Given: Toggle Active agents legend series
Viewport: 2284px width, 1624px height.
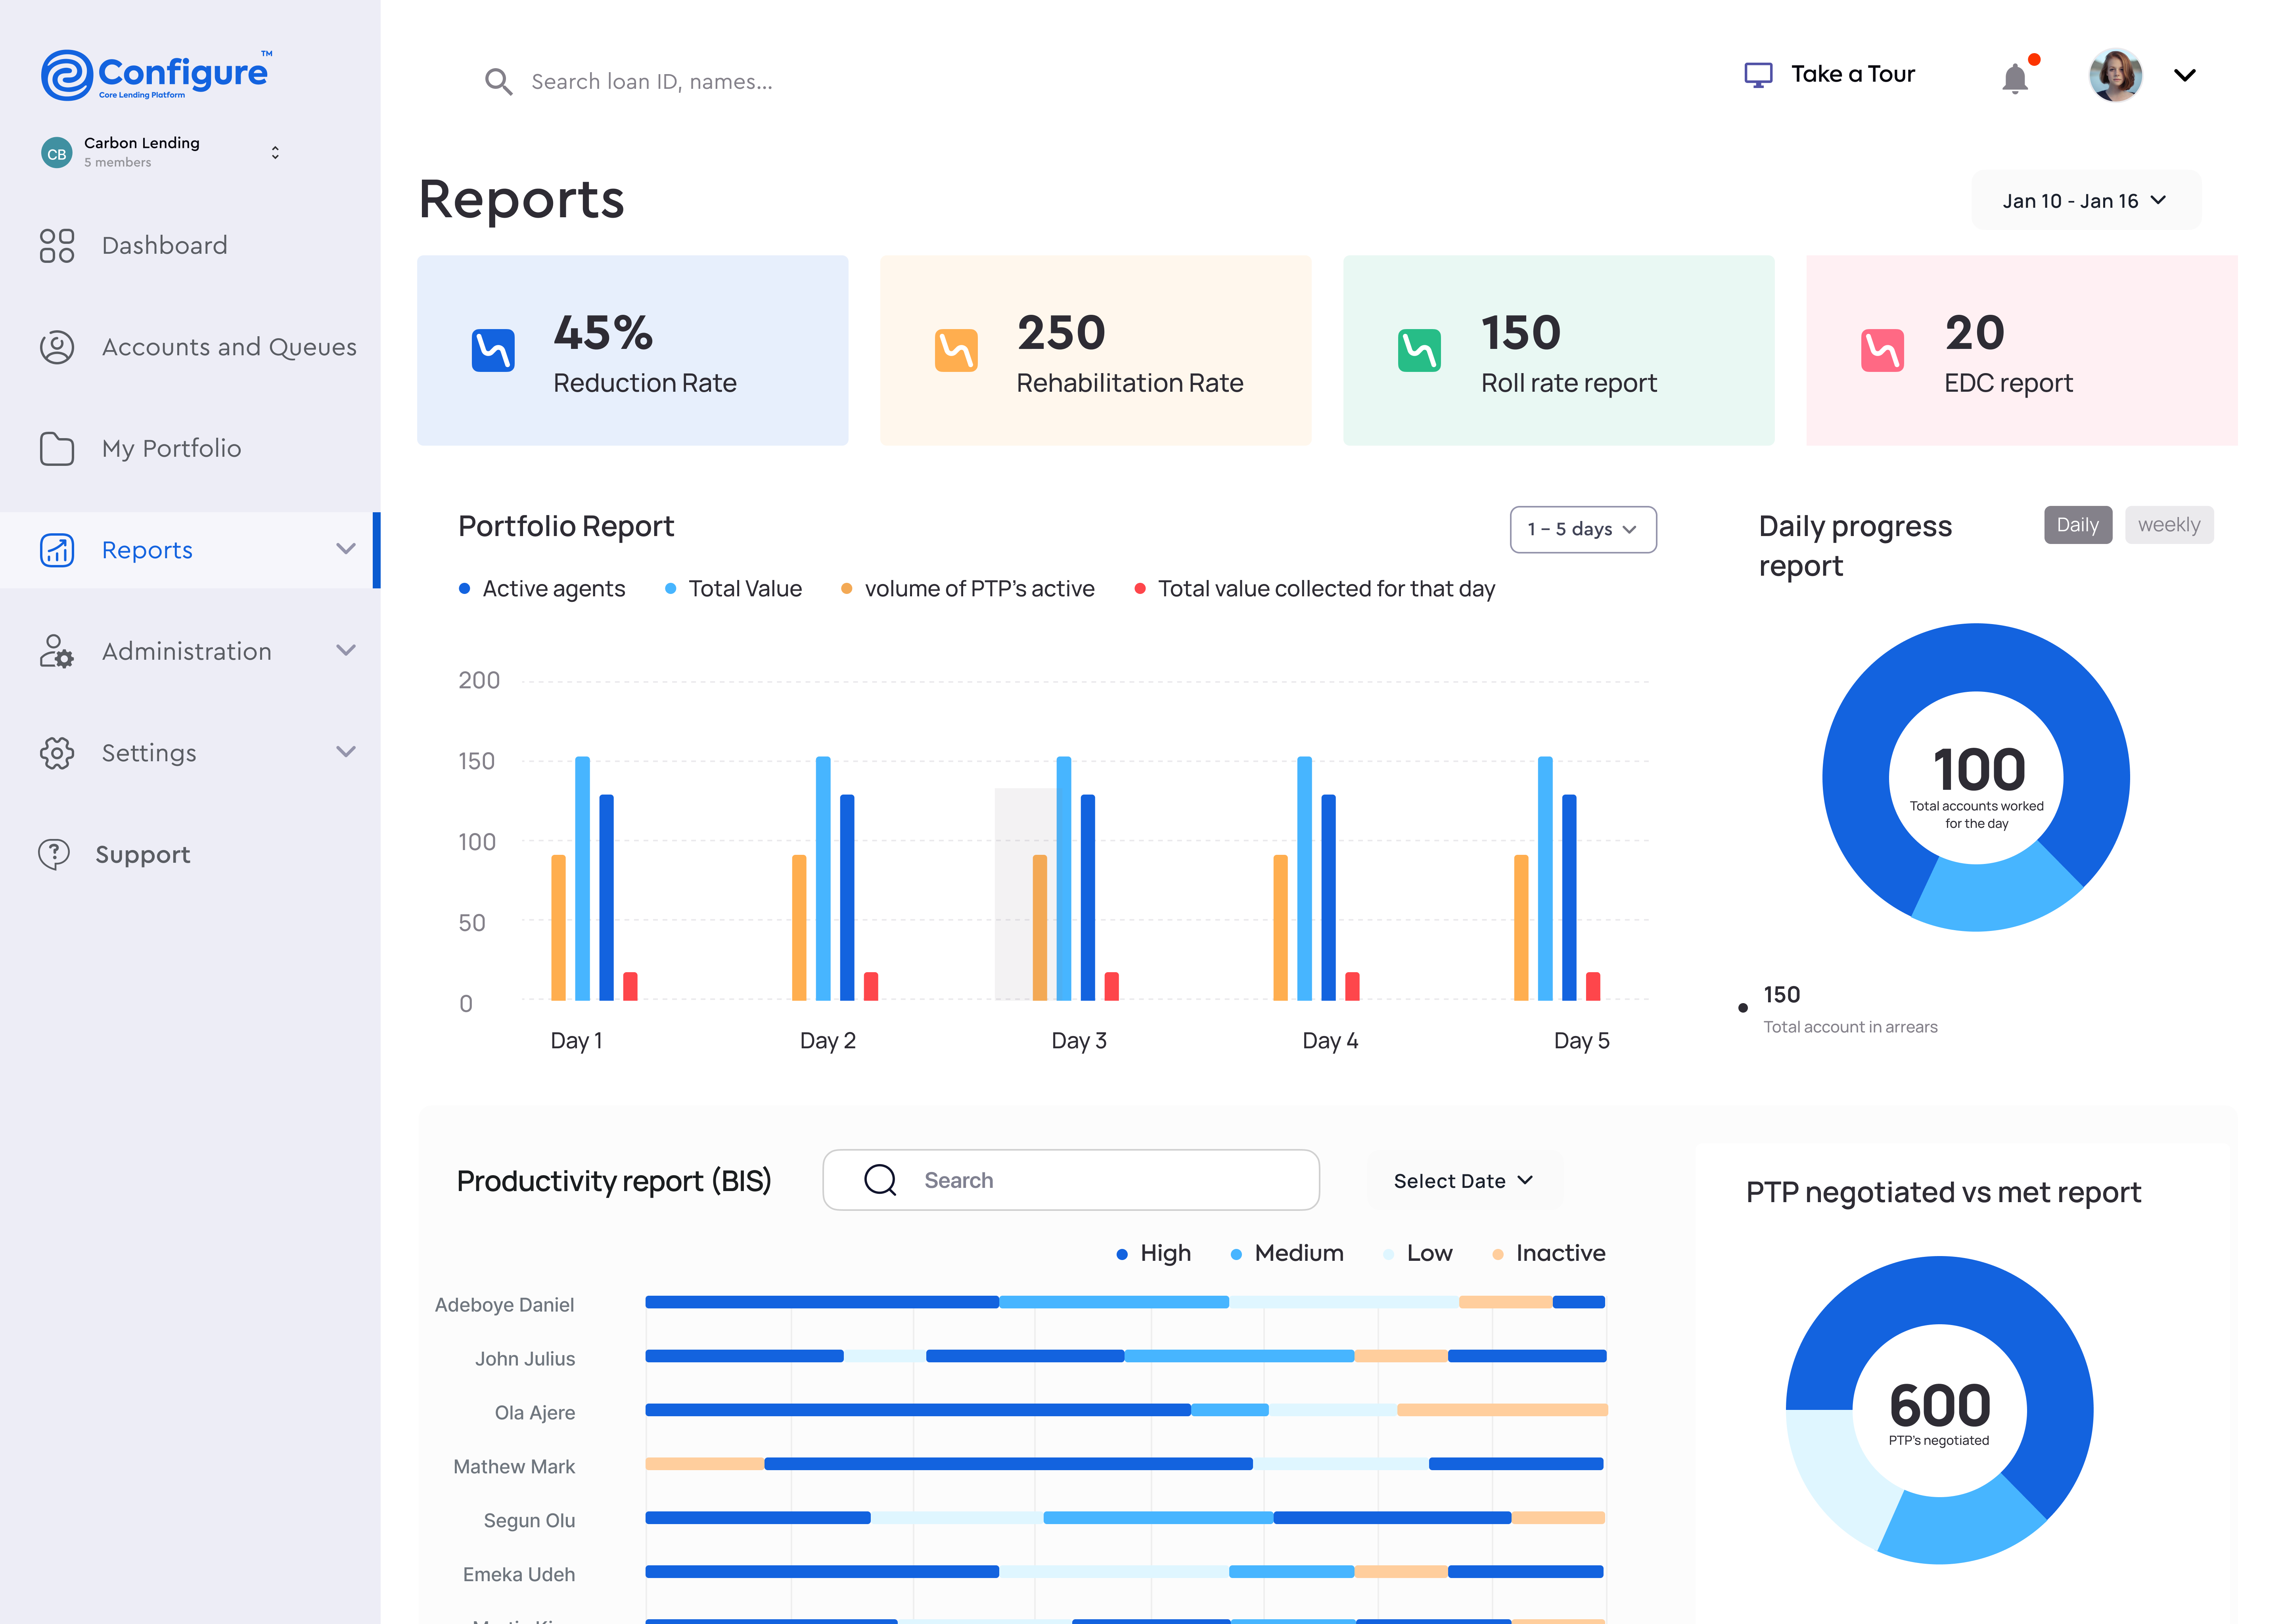Looking at the screenshot, I should 542,589.
